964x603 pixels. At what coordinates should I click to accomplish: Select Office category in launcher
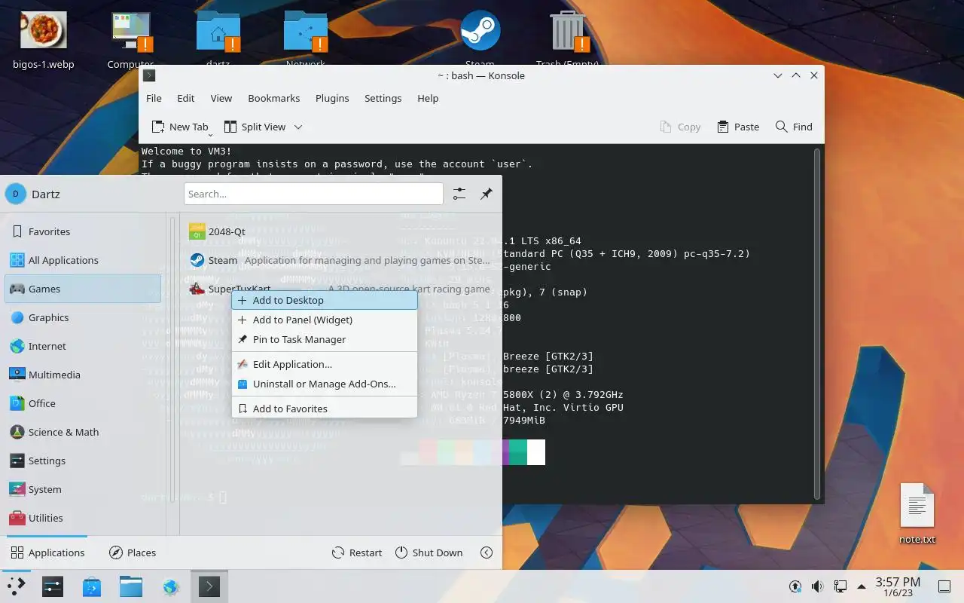(x=83, y=403)
